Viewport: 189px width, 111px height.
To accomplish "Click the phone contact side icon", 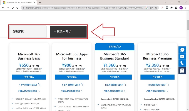I will [182, 63].
